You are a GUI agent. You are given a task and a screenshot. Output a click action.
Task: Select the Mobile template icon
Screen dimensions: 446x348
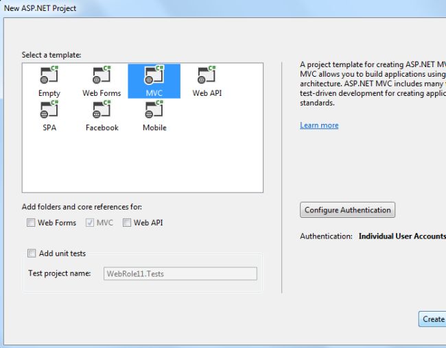point(154,109)
